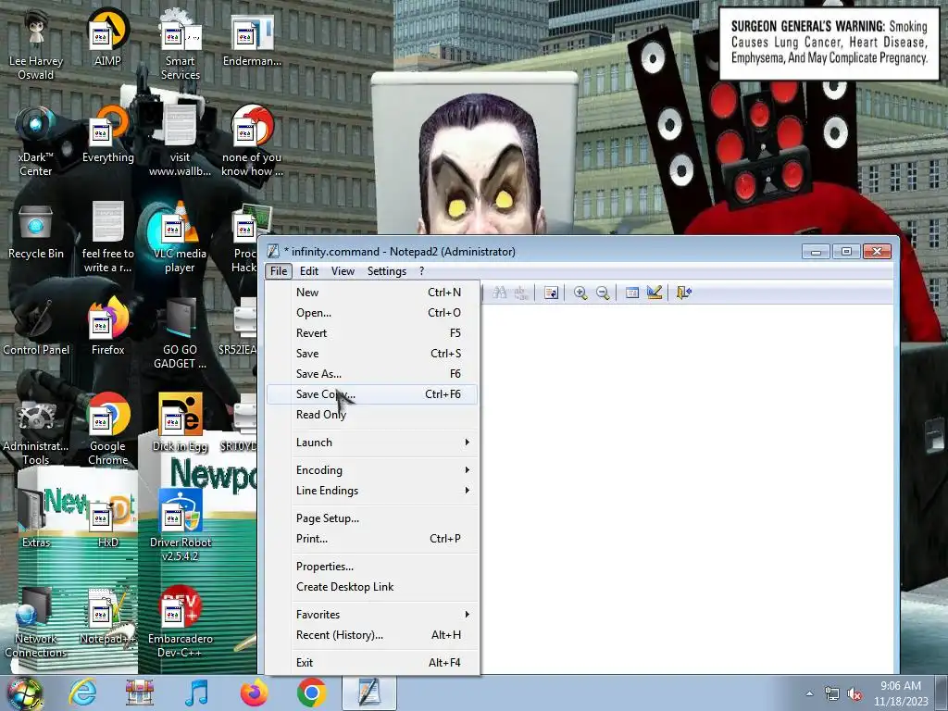Open Customize Schemes ruler-pencil icon
Screen dimensions: 948x711
655,293
